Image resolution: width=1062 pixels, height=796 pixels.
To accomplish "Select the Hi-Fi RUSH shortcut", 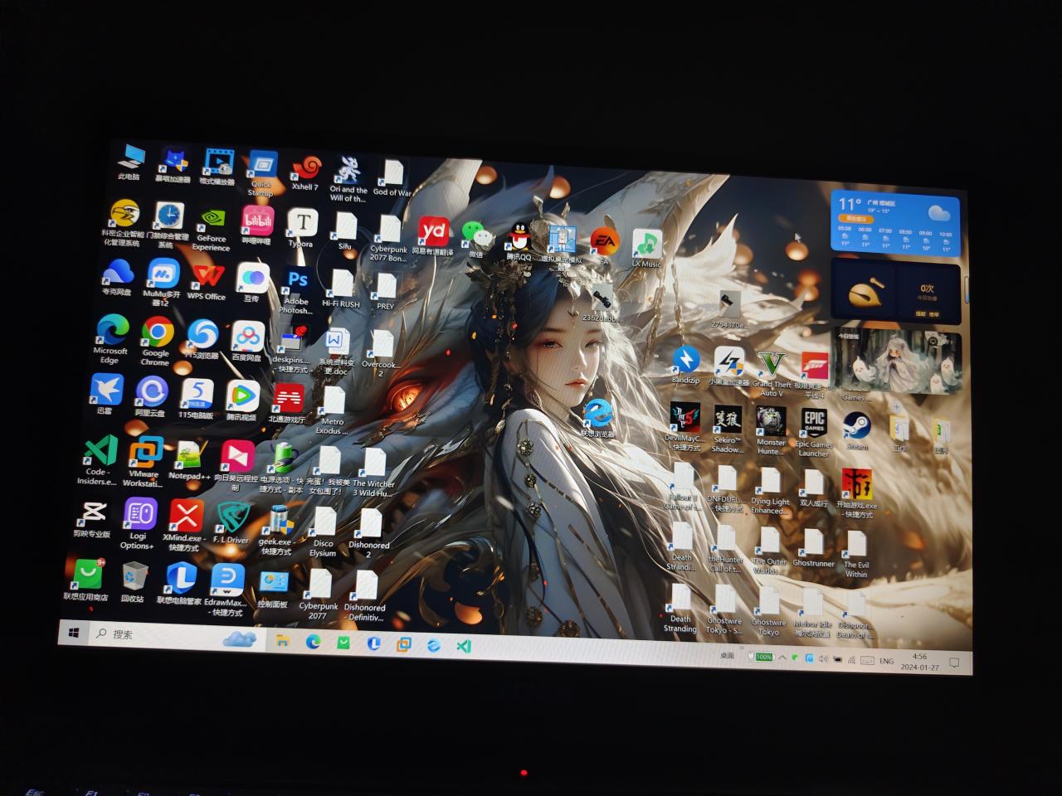I will tap(340, 289).
